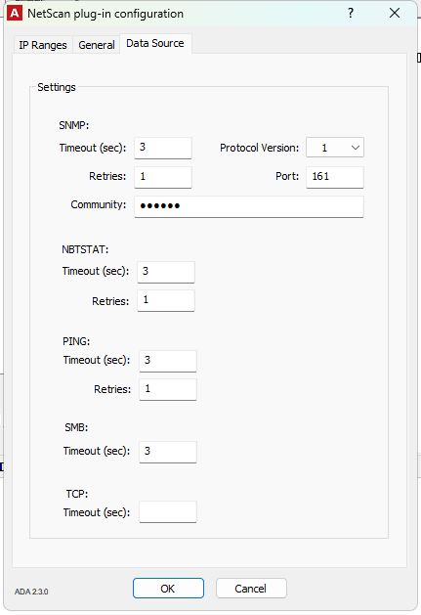Click the SNMP Port field

point(335,177)
